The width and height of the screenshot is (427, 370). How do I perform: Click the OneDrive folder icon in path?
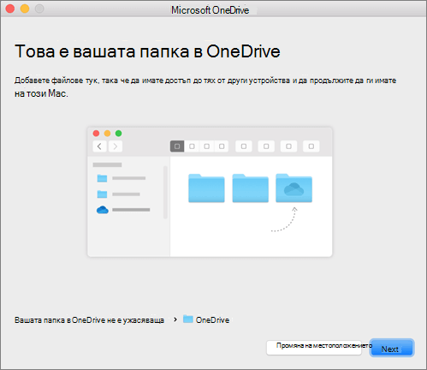[x=188, y=319]
